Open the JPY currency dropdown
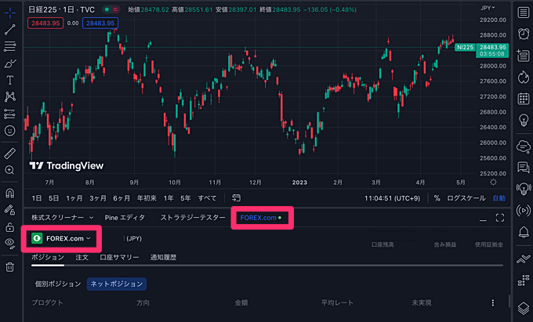This screenshot has width=533, height=322. point(488,8)
